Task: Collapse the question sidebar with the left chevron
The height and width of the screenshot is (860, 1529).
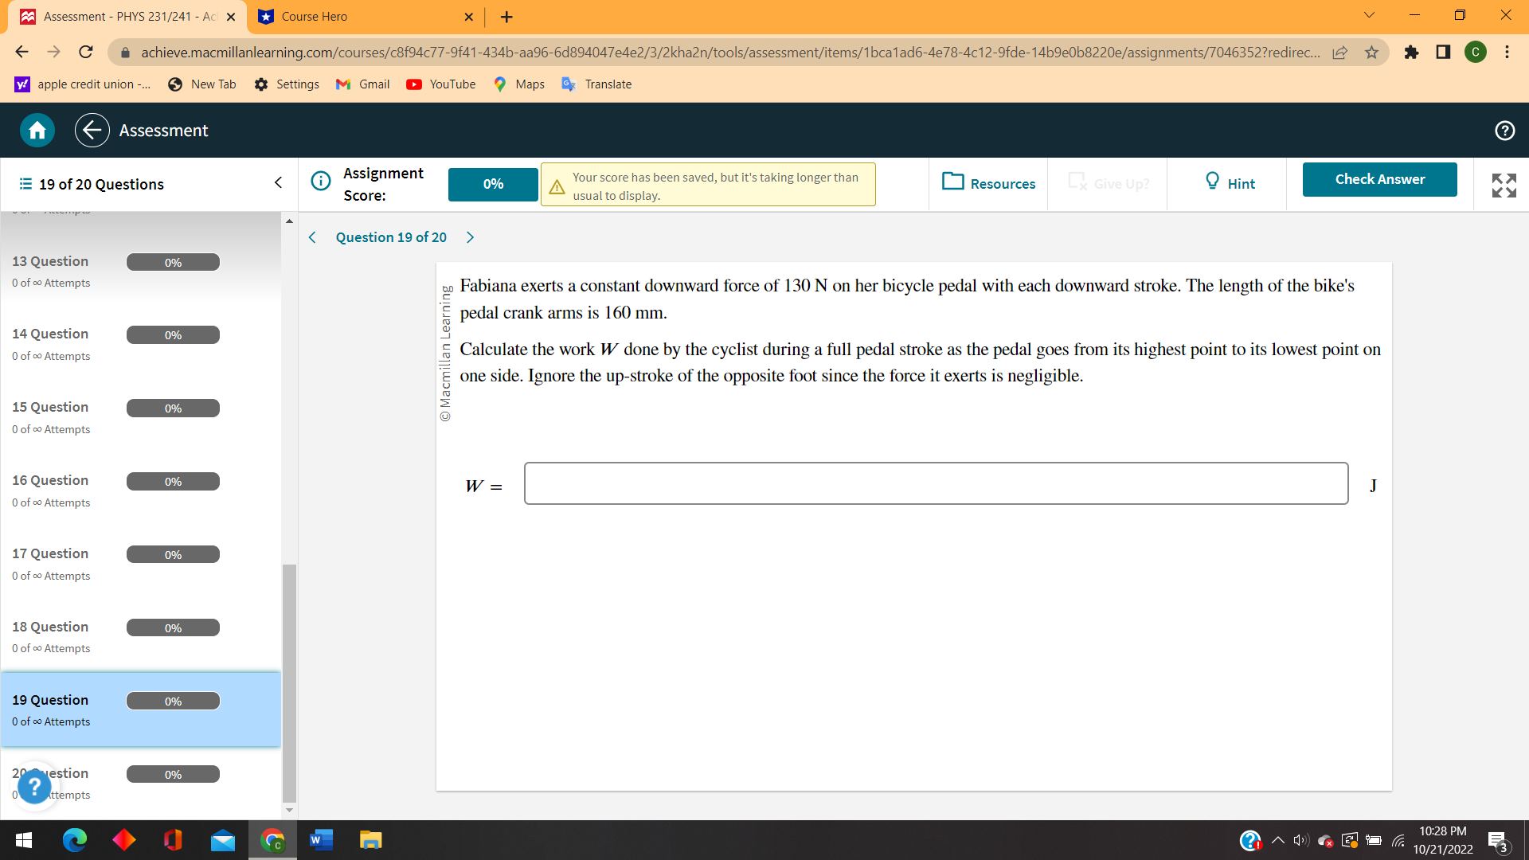Action: pyautogui.click(x=277, y=182)
